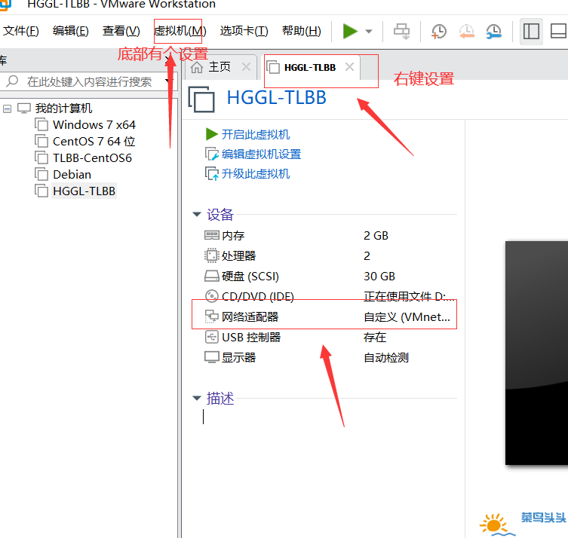Viewport: 568px width, 538px height.
Task: Click the 自定义 (VMnet... network value
Action: [407, 317]
